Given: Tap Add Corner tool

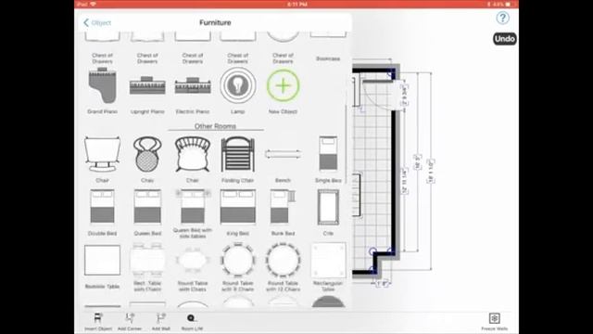Looking at the screenshot, I should coord(130,322).
